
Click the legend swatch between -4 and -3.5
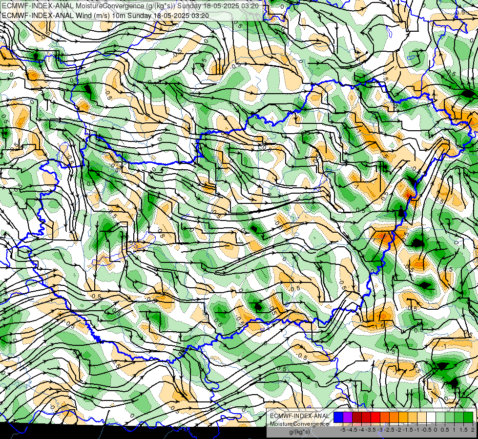coord(366,417)
